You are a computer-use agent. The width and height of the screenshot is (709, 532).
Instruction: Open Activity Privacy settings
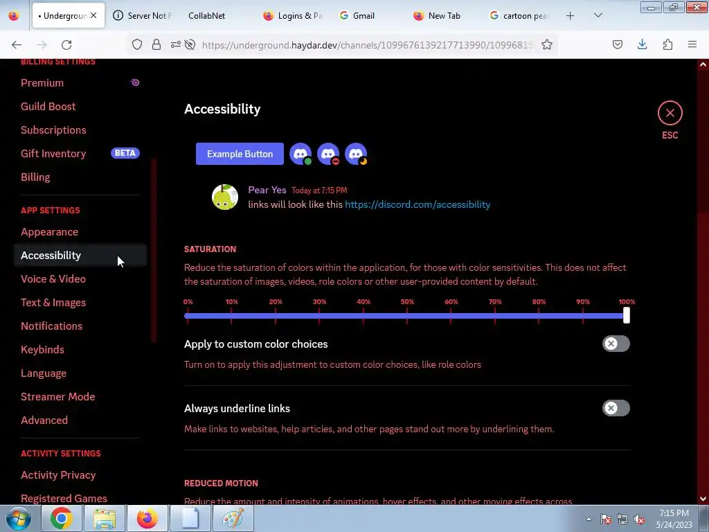(x=80, y=475)
